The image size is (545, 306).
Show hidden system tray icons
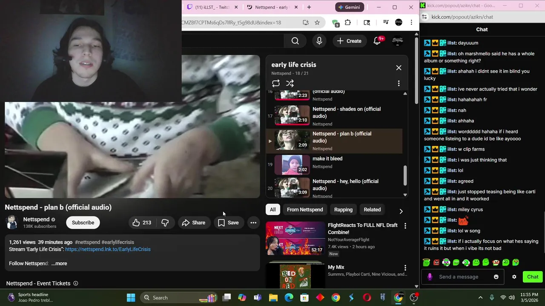480,297
